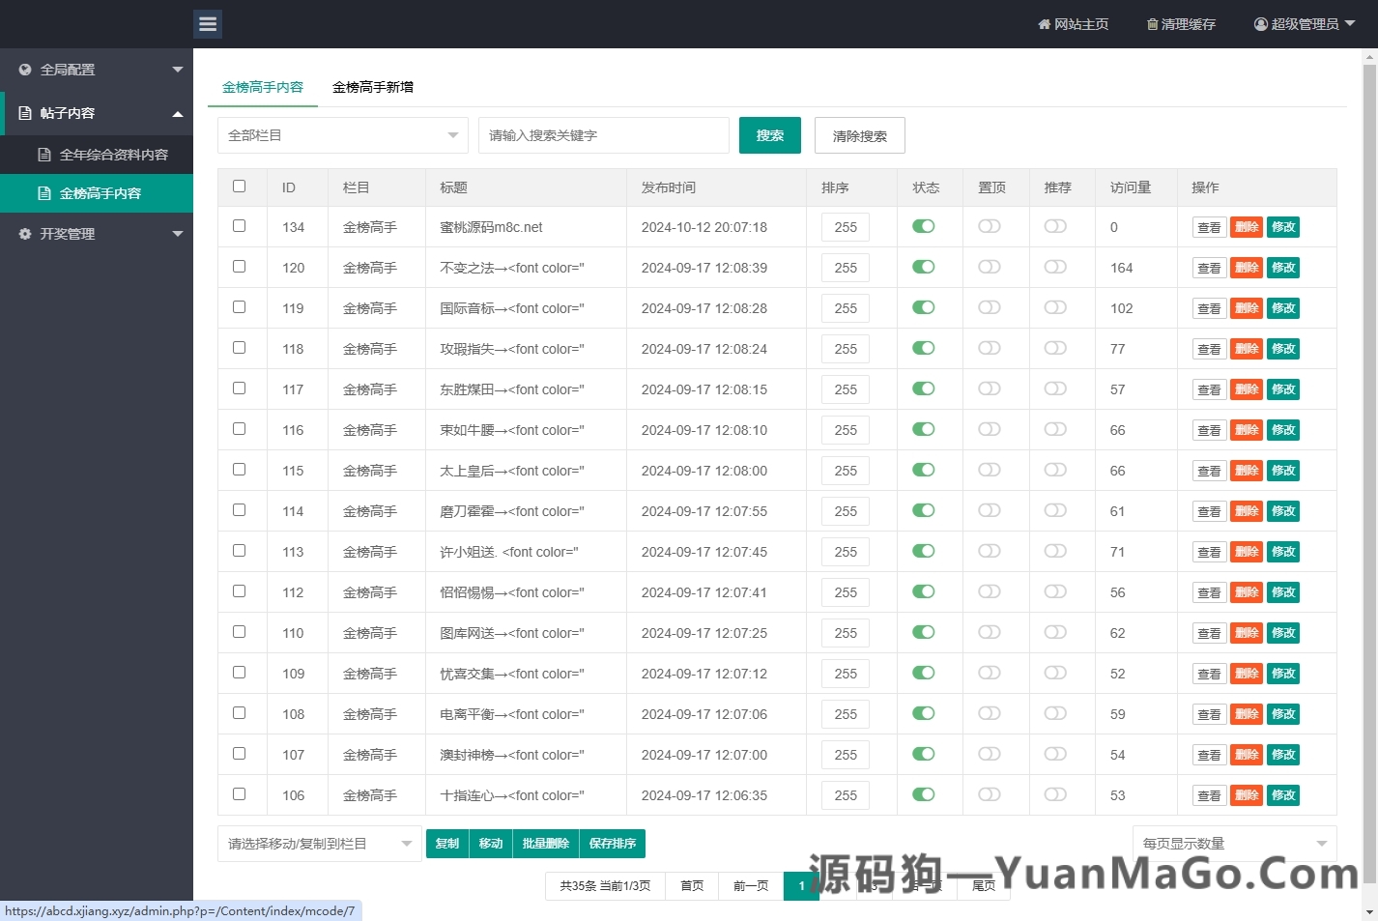
Task: Click the 搜索 button
Action: 769,135
